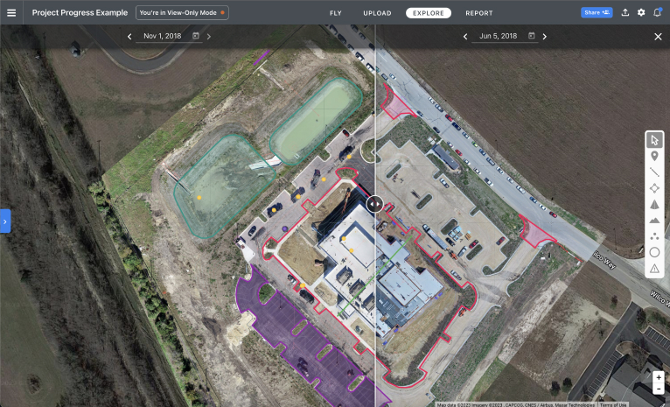Switch to the Report tab
The height and width of the screenshot is (407, 670).
(x=478, y=13)
